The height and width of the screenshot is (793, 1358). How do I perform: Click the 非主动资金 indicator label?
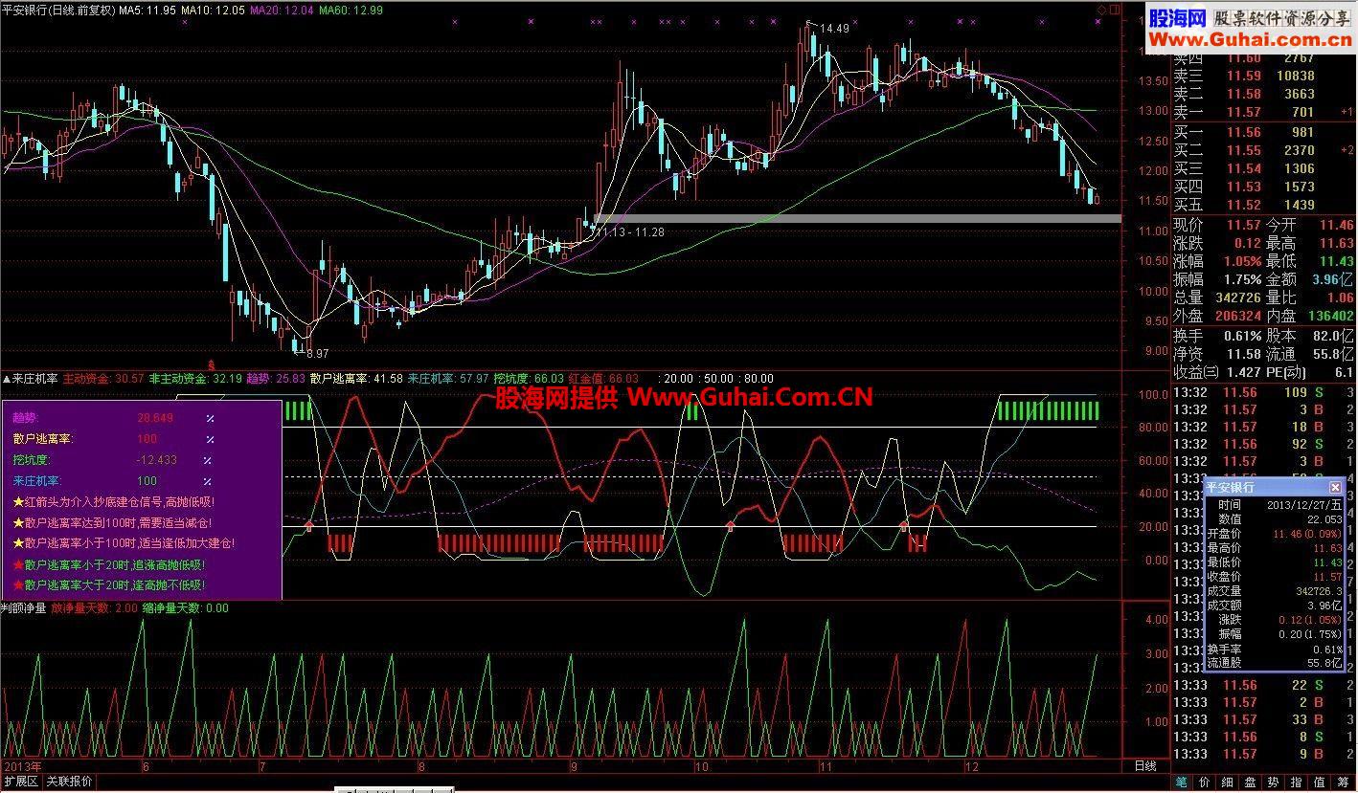point(196,379)
